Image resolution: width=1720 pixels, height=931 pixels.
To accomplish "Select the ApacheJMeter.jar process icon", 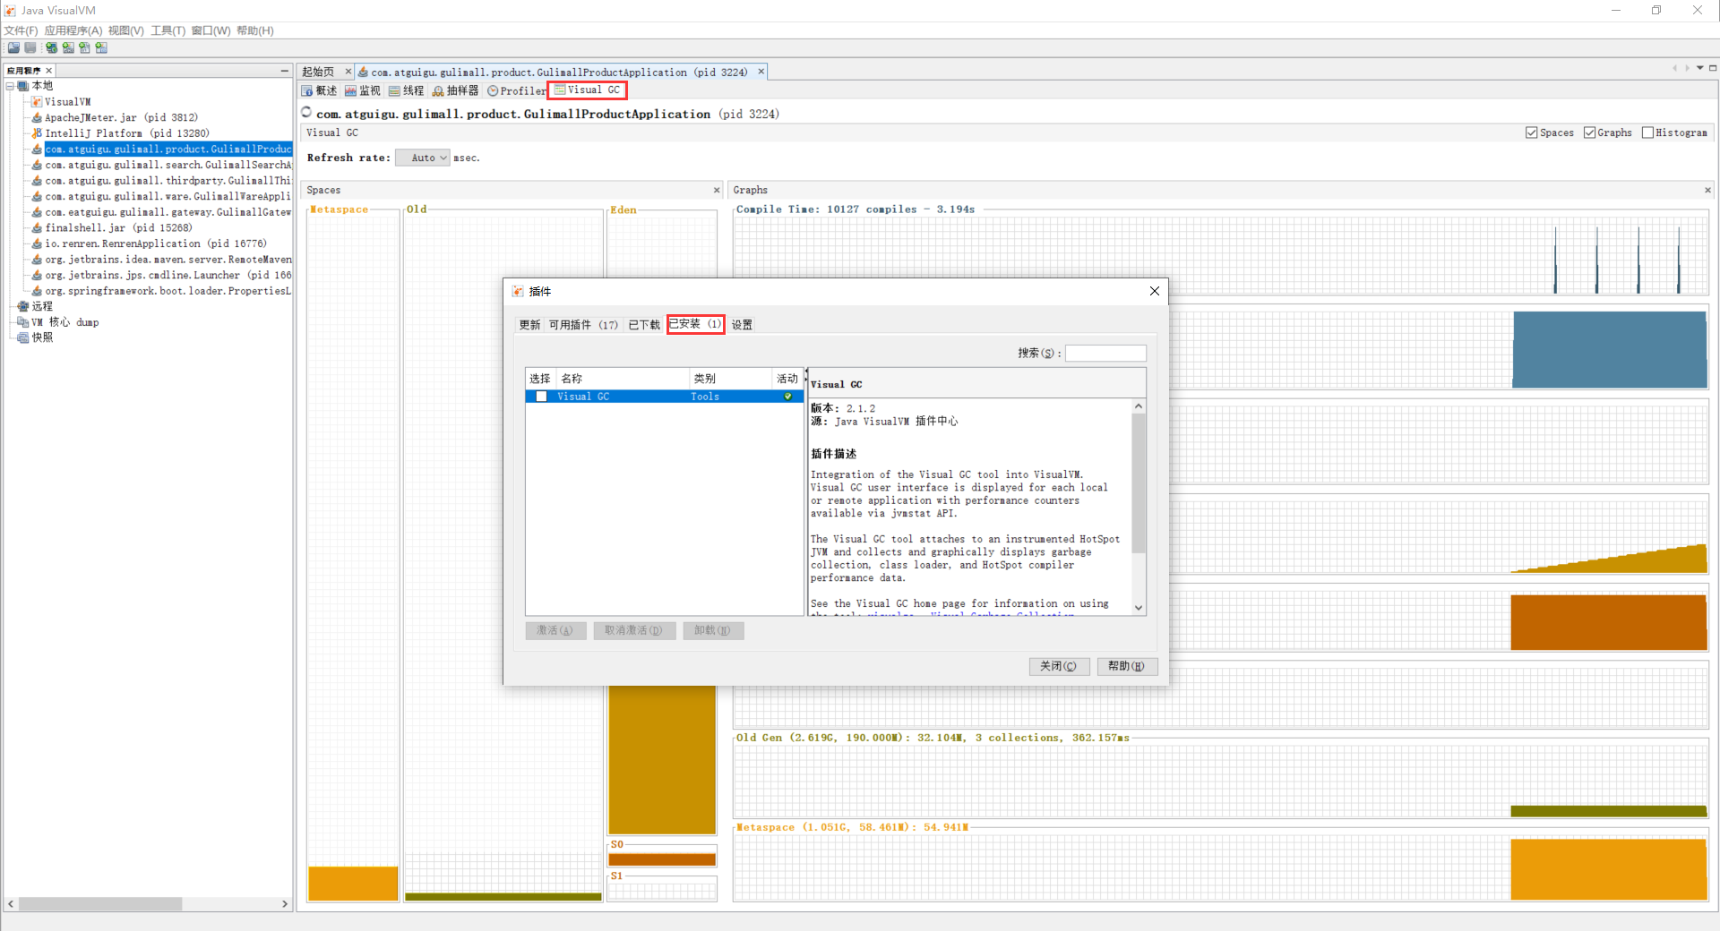I will tap(37, 118).
